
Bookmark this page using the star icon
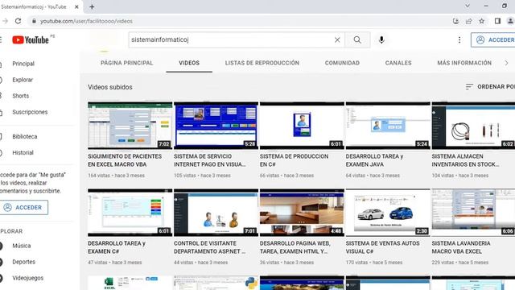coord(481,21)
